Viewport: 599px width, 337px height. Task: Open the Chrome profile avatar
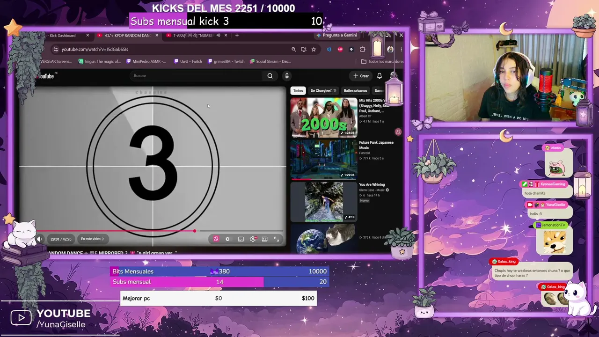[390, 49]
